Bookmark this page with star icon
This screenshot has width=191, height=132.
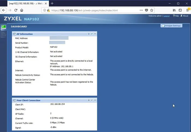[x=152, y=10]
